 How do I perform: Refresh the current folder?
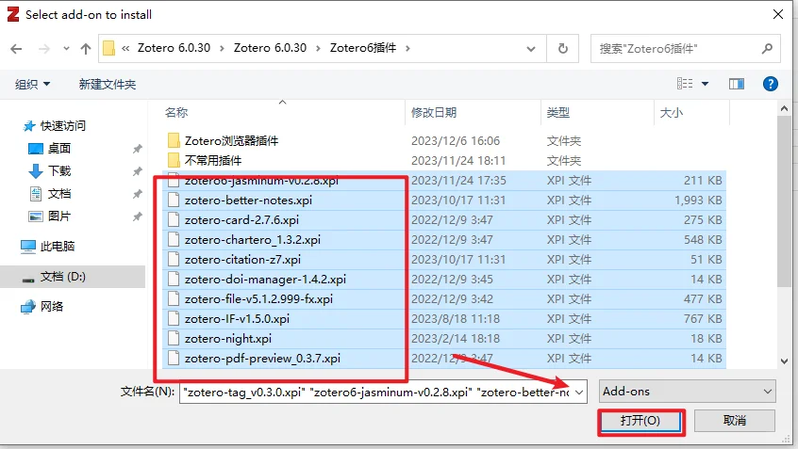(563, 49)
